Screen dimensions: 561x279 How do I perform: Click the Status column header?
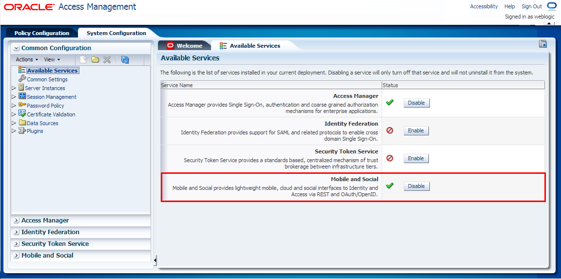[463, 85]
